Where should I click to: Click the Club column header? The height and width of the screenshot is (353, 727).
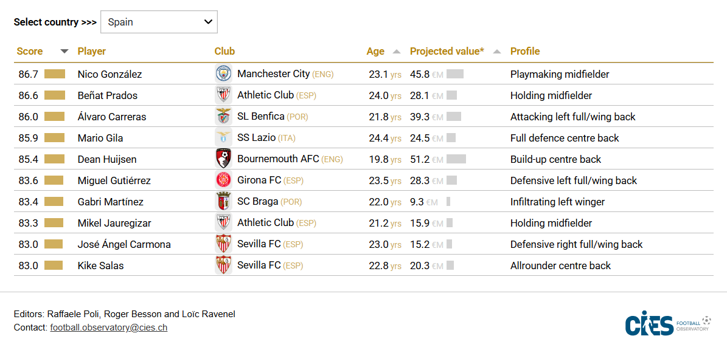tap(224, 52)
